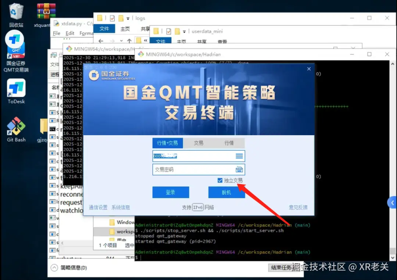This screenshot has height=280, width=397.
Task: Select the workspace folder in Explorer list
Action: click(x=122, y=231)
